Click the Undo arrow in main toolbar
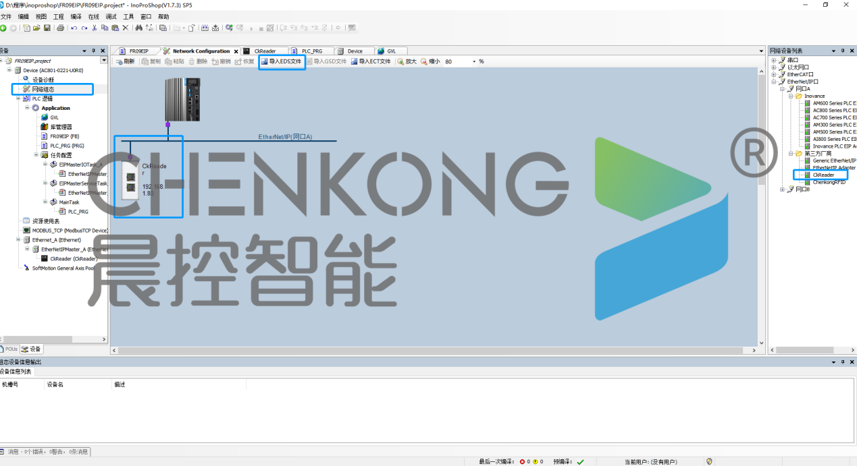The image size is (857, 466). click(x=74, y=28)
